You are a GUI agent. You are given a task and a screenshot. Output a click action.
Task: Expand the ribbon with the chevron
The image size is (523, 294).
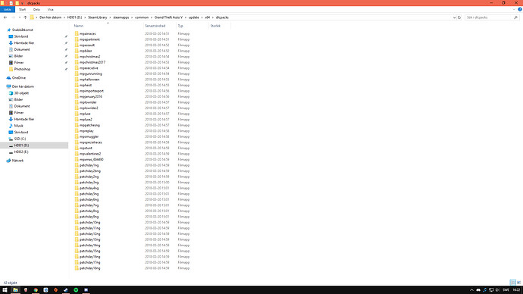[x=514, y=9]
